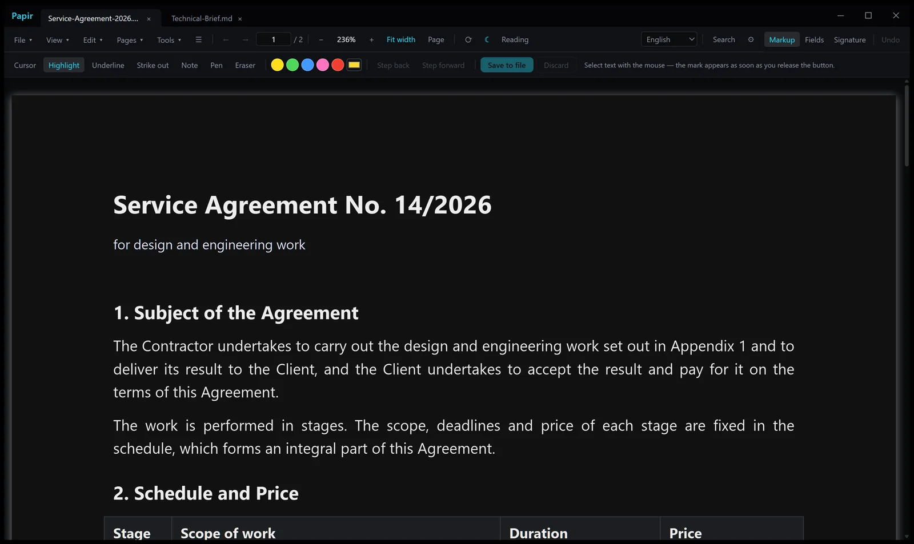Open the custom color picker swatch
This screenshot has width=914, height=544.
pyautogui.click(x=354, y=65)
